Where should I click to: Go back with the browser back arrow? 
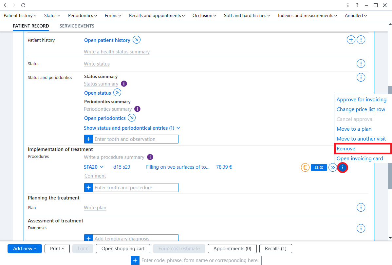coord(5,5)
